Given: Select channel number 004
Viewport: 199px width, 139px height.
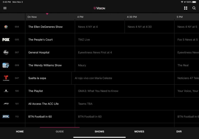Looking at the screenshot, I should point(17,27).
